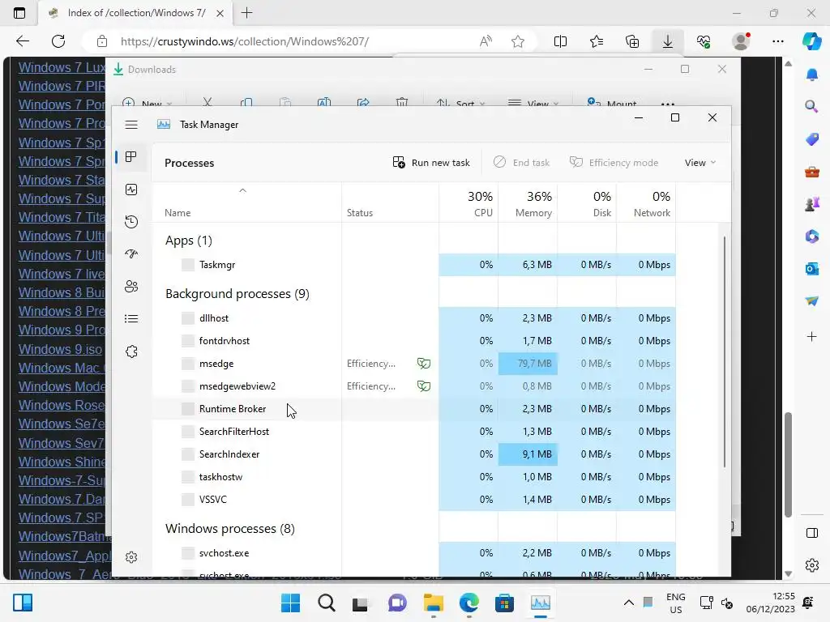Open the Performance tab in Task Manager
The height and width of the screenshot is (622, 830).
click(131, 190)
